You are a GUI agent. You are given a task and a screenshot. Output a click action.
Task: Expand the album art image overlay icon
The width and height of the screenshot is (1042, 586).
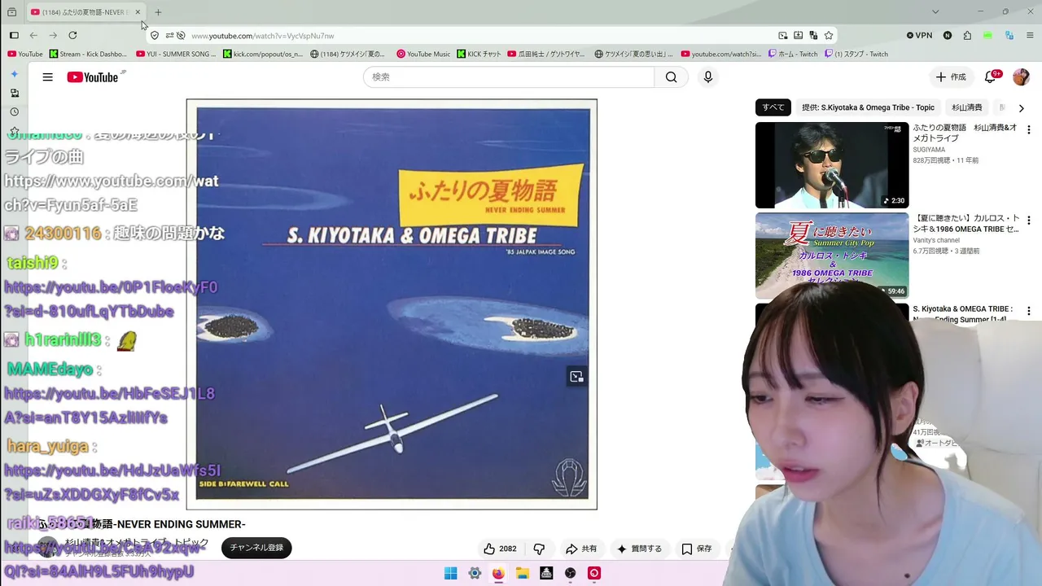click(576, 377)
